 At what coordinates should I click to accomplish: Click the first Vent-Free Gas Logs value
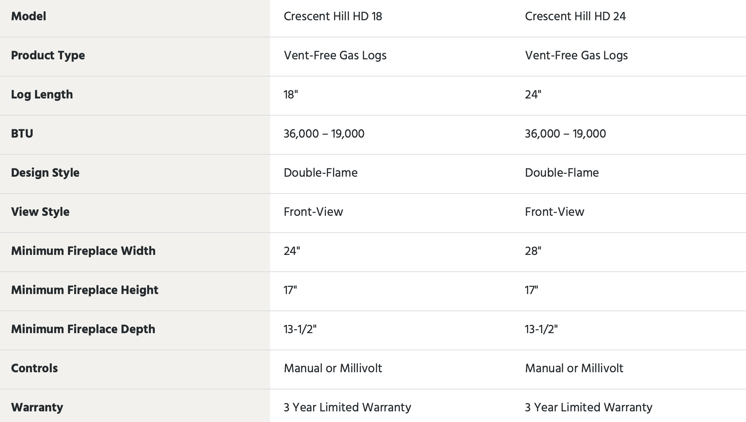click(335, 55)
